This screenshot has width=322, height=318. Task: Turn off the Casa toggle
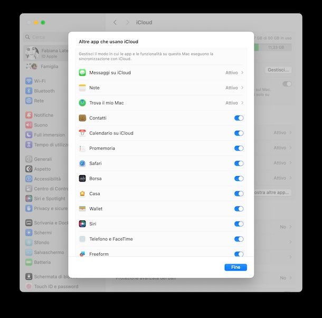239,194
